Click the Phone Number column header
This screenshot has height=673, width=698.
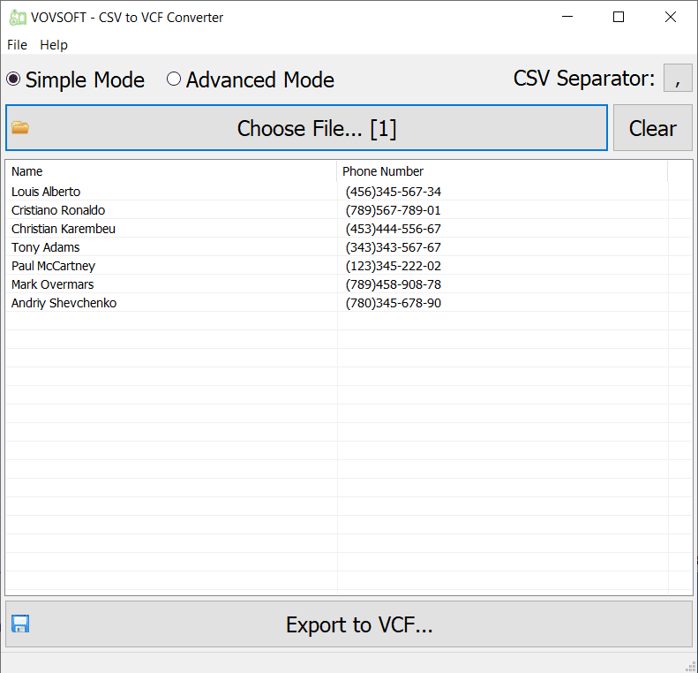click(383, 171)
